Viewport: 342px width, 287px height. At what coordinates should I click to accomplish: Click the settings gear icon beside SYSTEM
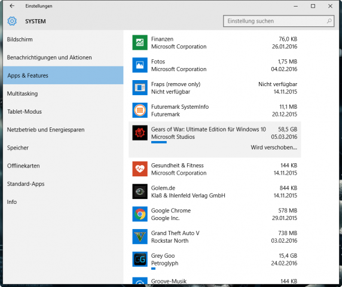pyautogui.click(x=12, y=21)
